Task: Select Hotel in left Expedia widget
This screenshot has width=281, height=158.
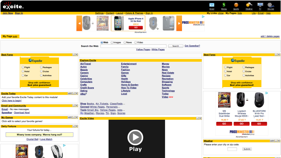Action: [23, 71]
